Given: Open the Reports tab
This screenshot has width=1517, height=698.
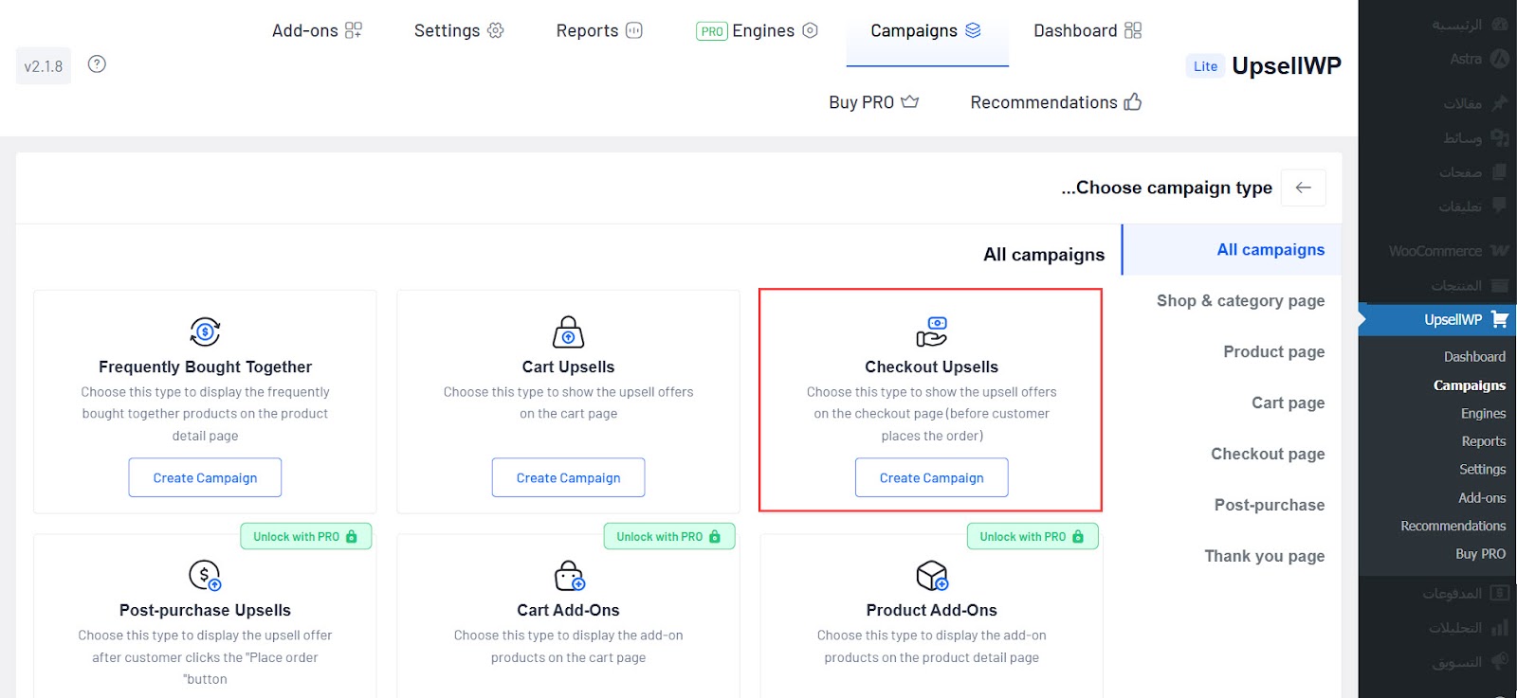Looking at the screenshot, I should click(x=598, y=30).
